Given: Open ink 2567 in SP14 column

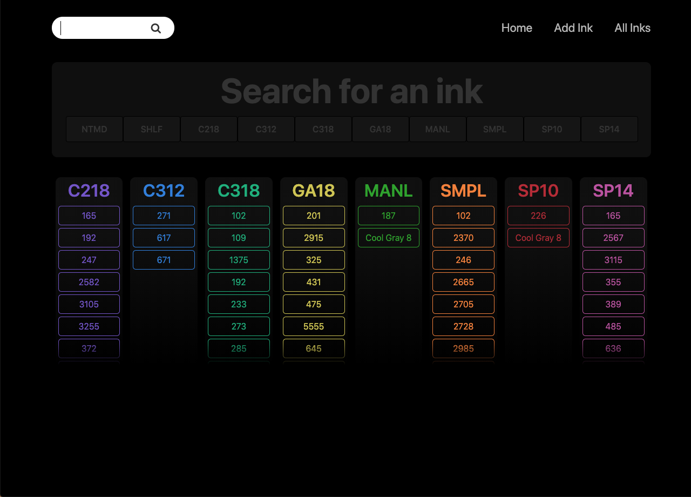Looking at the screenshot, I should click(613, 238).
